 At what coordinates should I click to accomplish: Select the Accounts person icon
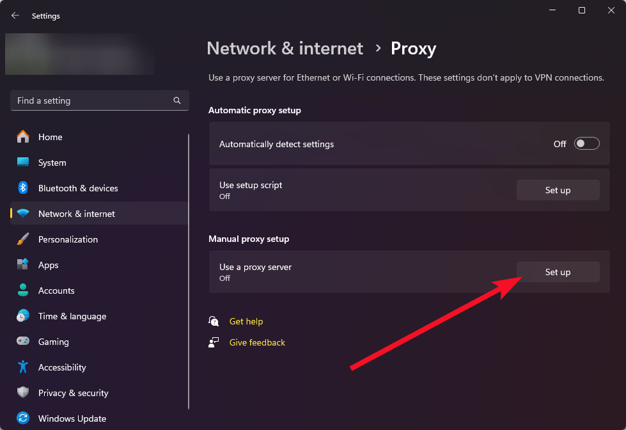(23, 291)
